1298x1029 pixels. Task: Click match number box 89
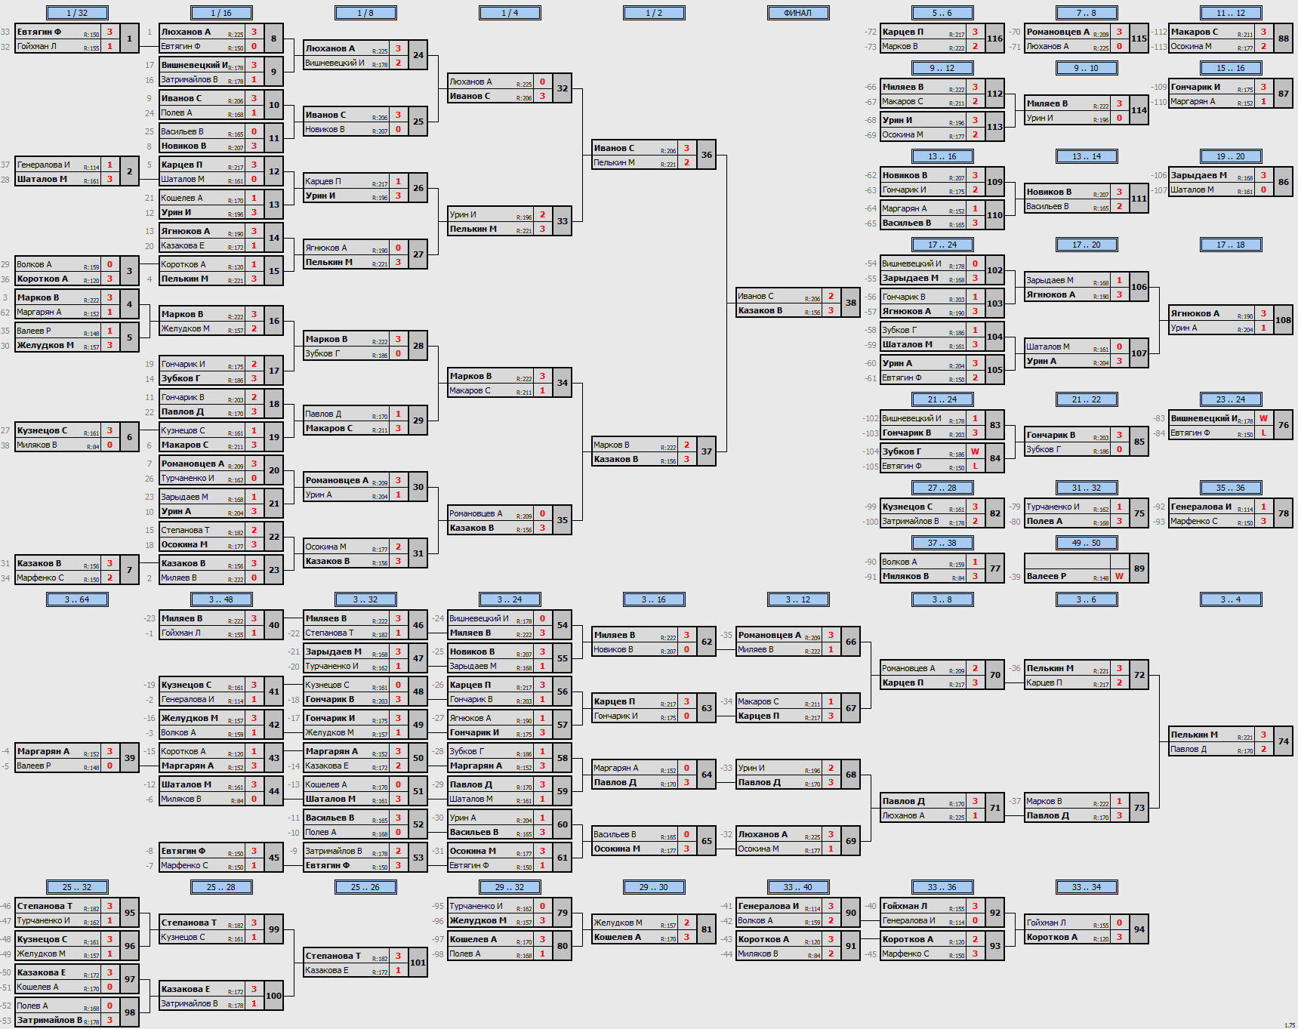(1139, 568)
